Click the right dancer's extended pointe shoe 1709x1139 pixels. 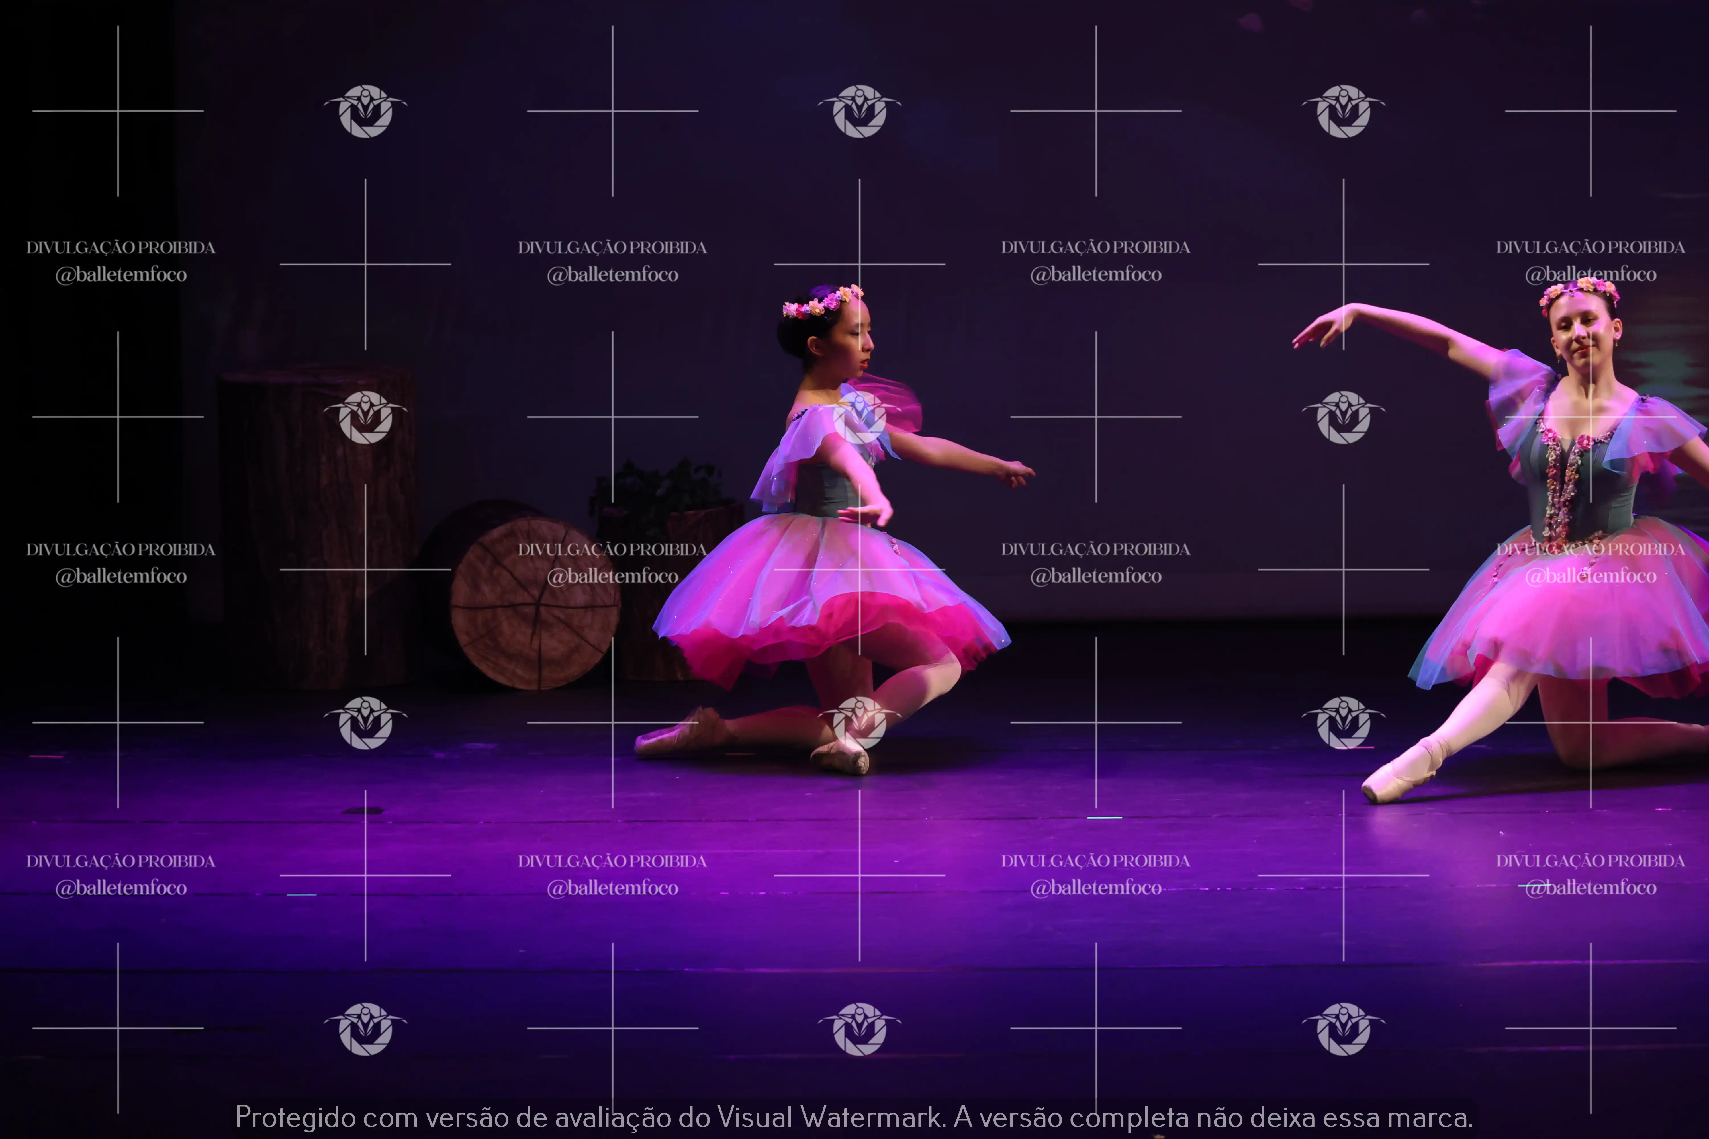tap(1399, 776)
